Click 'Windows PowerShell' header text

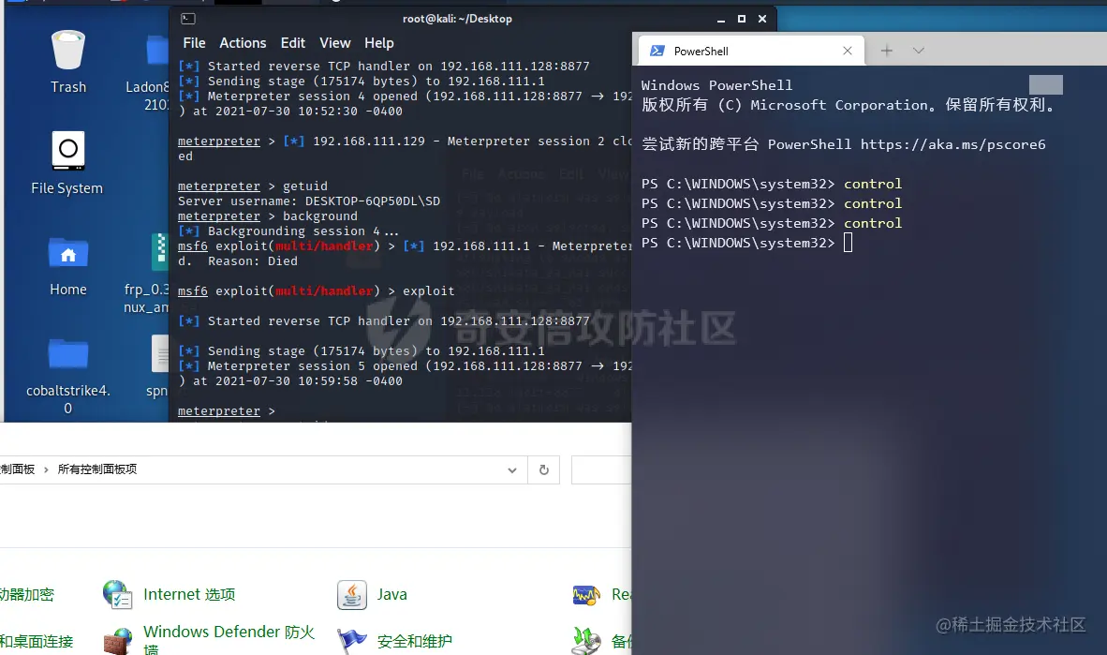point(716,85)
